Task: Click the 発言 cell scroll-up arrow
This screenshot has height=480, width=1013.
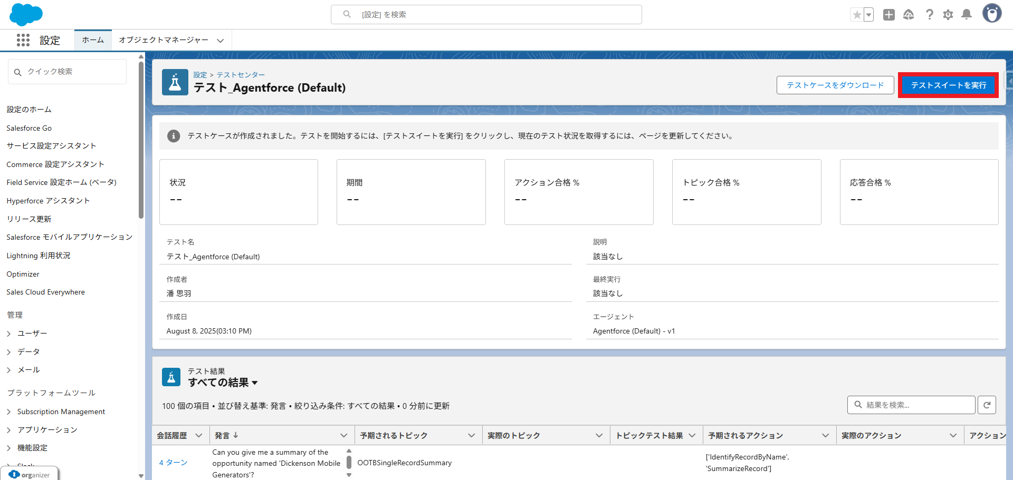Action: 349,451
